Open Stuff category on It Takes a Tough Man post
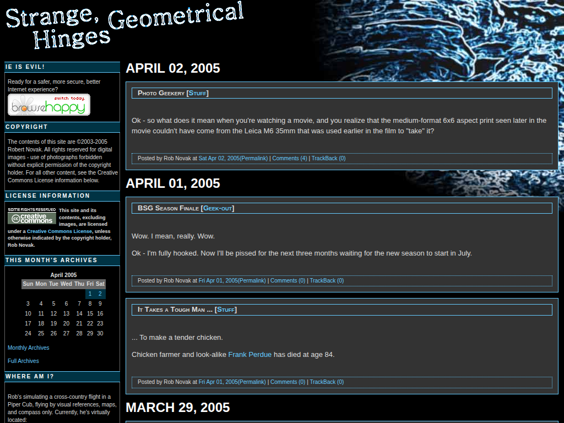This screenshot has height=423, width=564. (225, 310)
